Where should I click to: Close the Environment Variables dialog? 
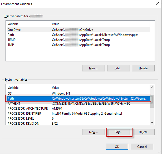pos(157,4)
